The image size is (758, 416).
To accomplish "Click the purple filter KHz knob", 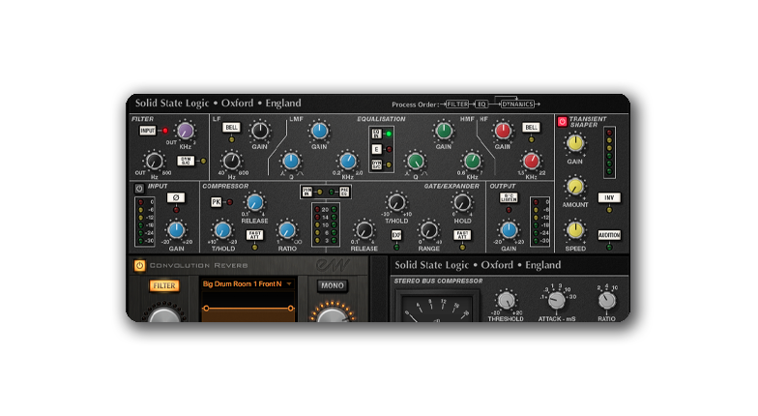I will [186, 132].
